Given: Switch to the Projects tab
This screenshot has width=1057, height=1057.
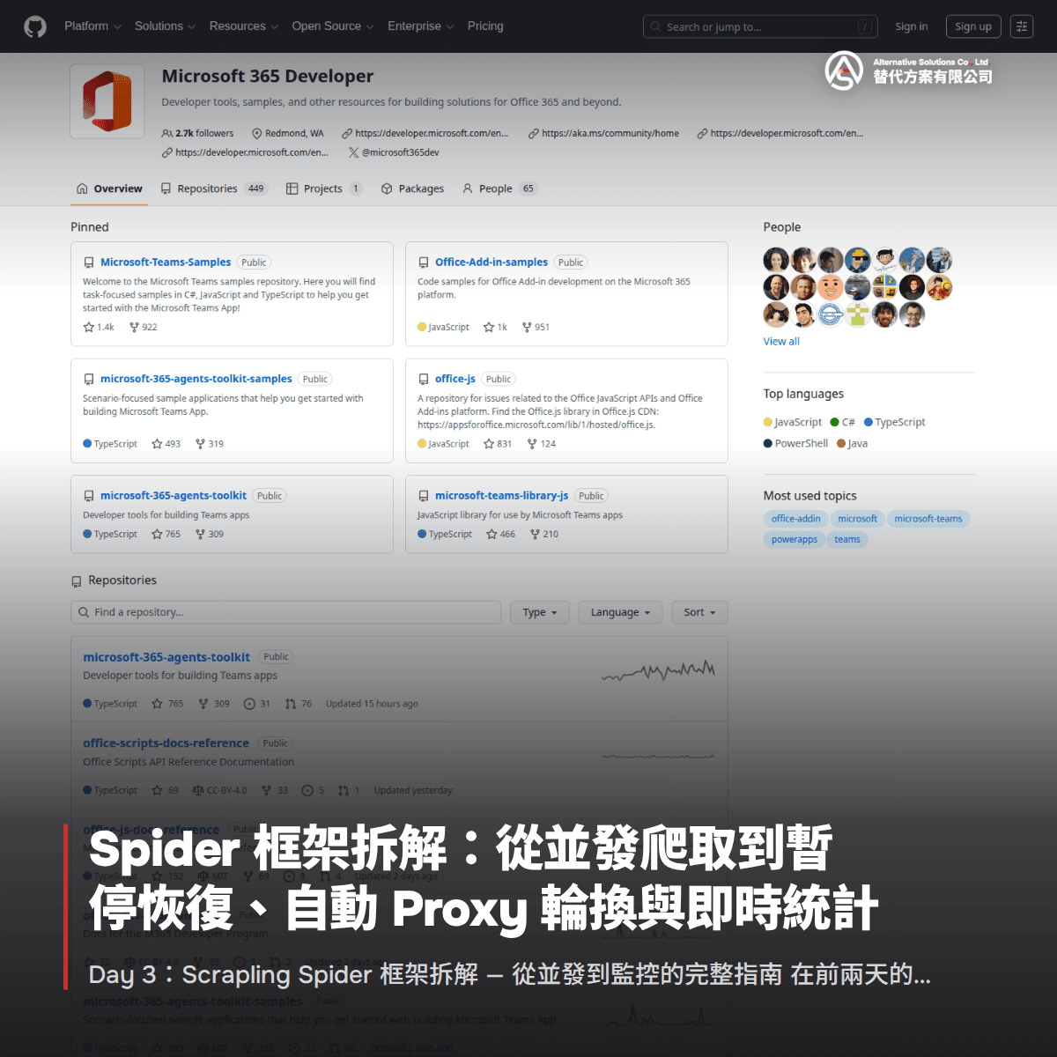Looking at the screenshot, I should click(x=324, y=188).
